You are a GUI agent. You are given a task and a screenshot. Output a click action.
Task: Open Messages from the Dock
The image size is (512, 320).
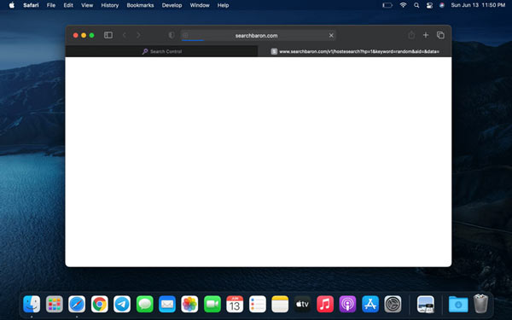(145, 304)
